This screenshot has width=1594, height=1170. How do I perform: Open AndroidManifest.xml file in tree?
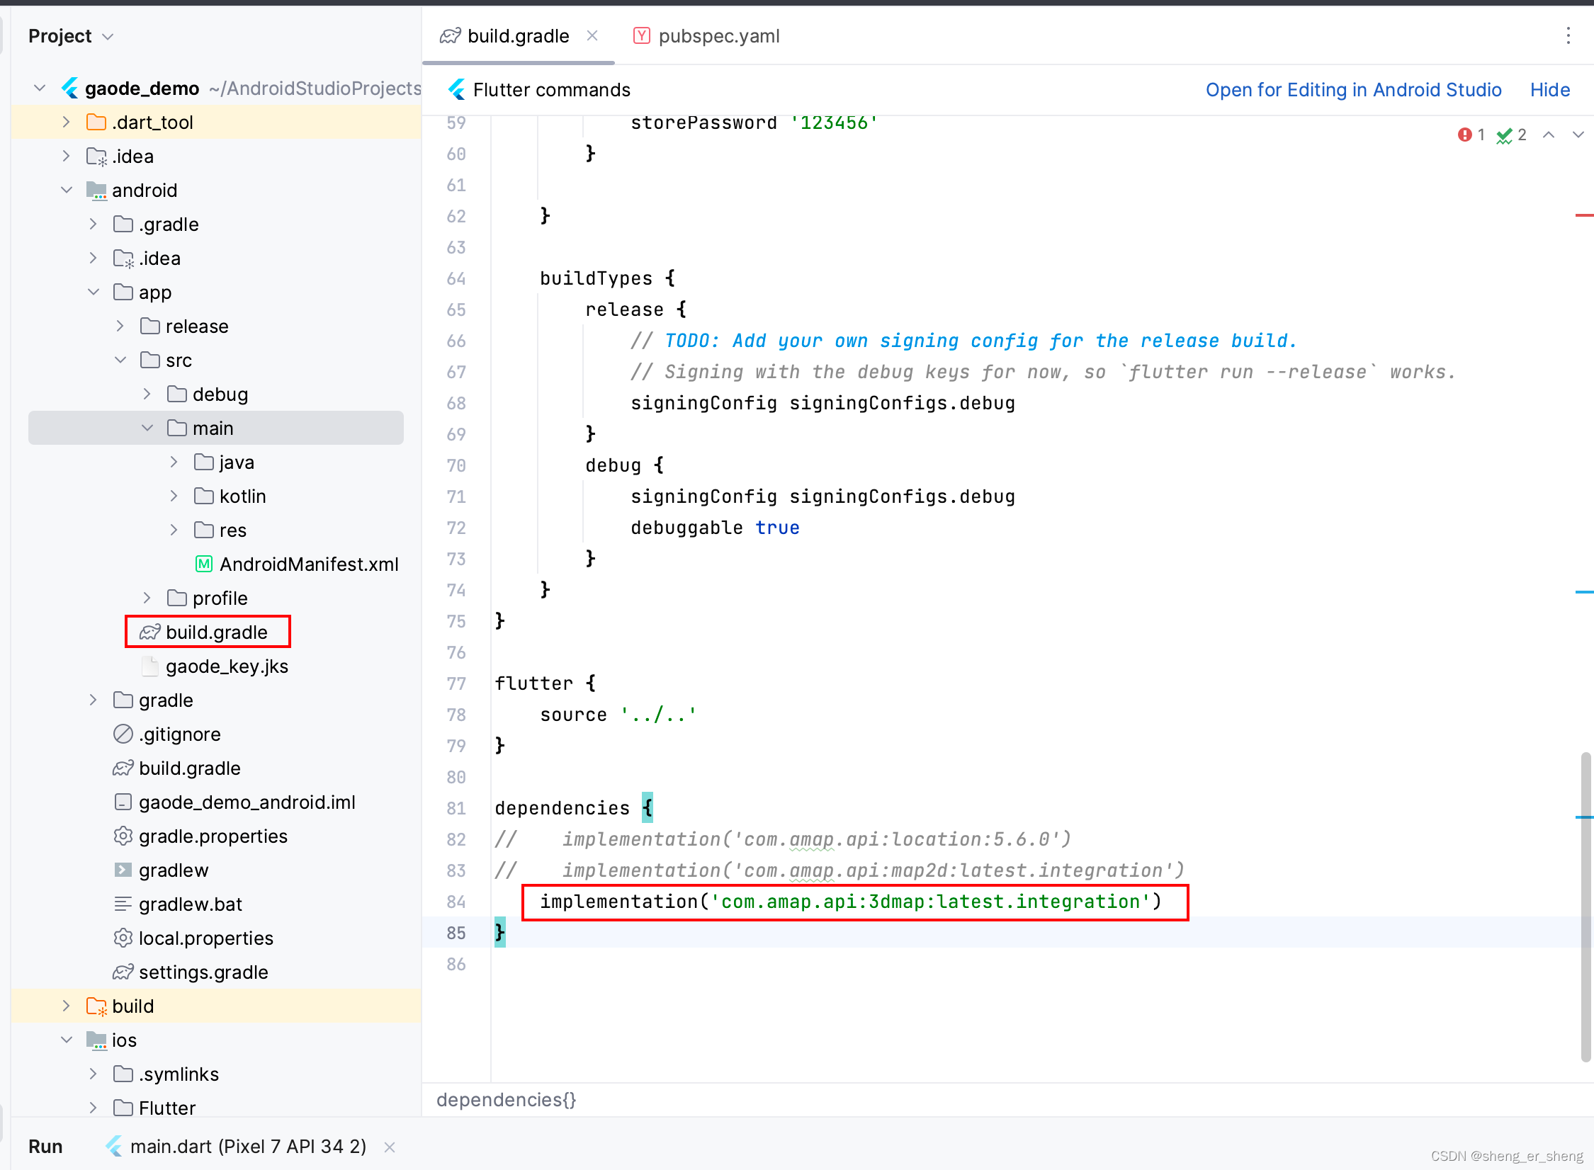(308, 564)
